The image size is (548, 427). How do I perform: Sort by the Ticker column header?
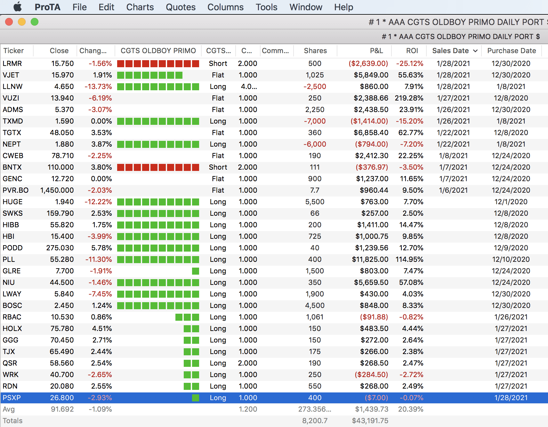pyautogui.click(x=13, y=51)
